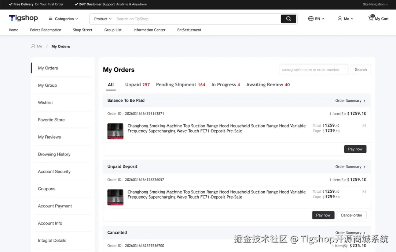The width and height of the screenshot is (396, 252).
Task: Click the 24/7 Customer Support banner text
Action: pyautogui.click(x=110, y=4)
